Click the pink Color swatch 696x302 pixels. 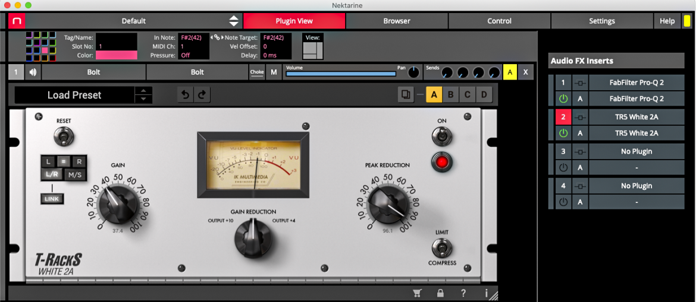coord(117,55)
